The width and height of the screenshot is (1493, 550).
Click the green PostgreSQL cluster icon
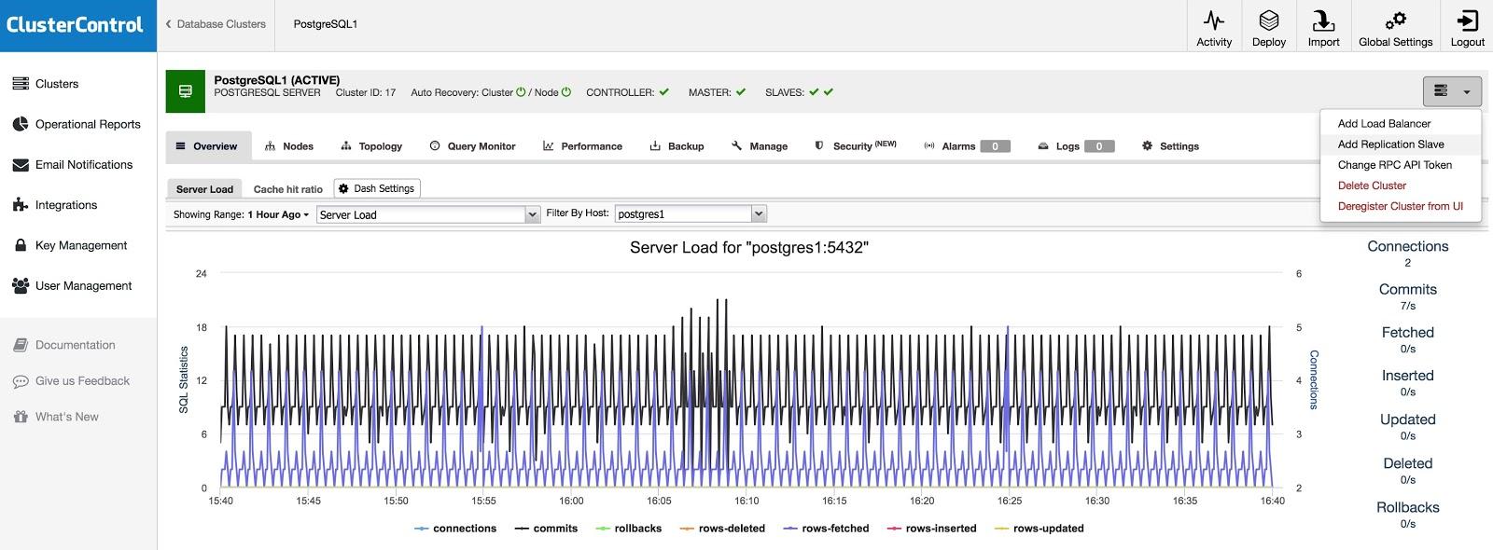point(185,91)
